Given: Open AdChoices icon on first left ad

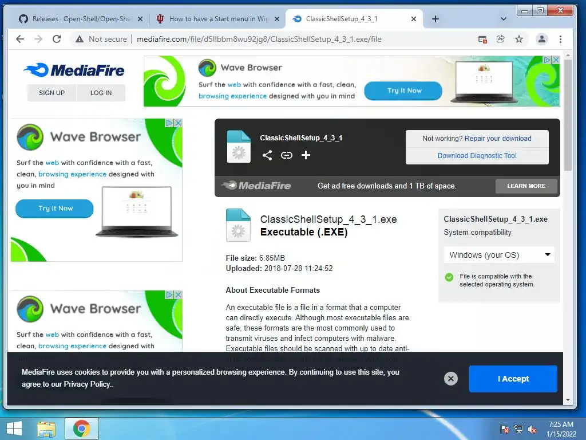Looking at the screenshot, I should (x=169, y=123).
